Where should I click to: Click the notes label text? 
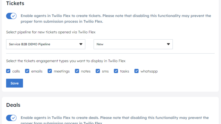[86, 71]
